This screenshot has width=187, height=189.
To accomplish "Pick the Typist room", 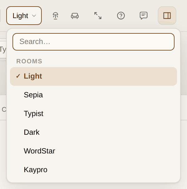I will (x=93, y=114).
